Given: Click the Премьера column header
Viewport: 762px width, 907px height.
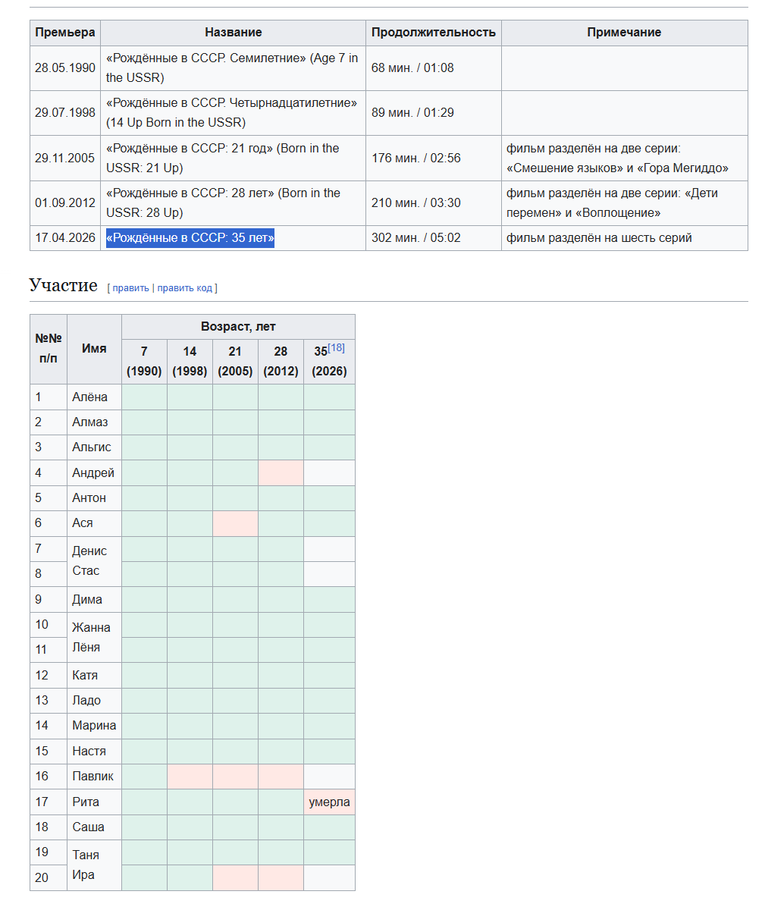Looking at the screenshot, I should click(x=65, y=33).
